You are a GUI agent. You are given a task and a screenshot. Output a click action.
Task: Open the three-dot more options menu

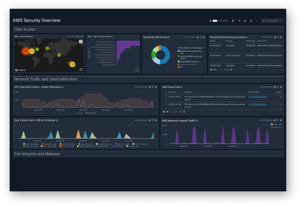tap(258, 21)
